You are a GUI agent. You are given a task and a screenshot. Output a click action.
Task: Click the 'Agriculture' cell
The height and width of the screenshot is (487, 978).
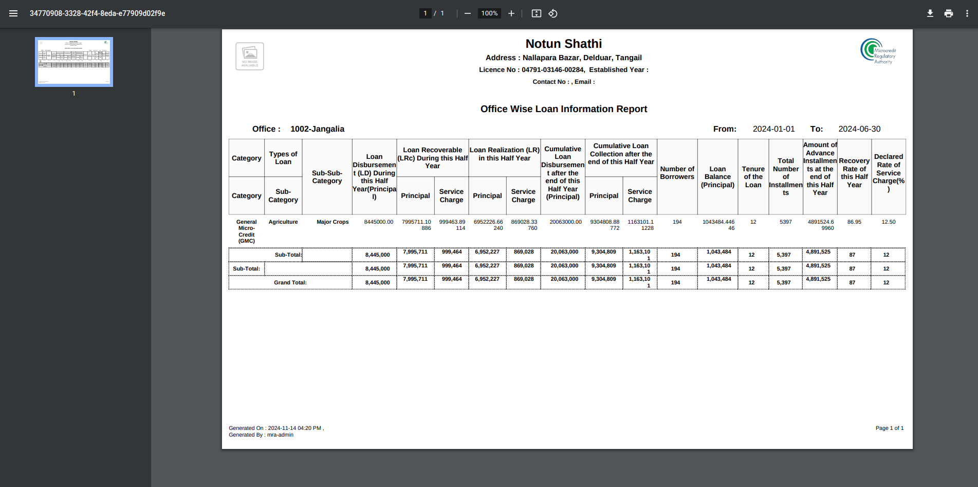[283, 222]
